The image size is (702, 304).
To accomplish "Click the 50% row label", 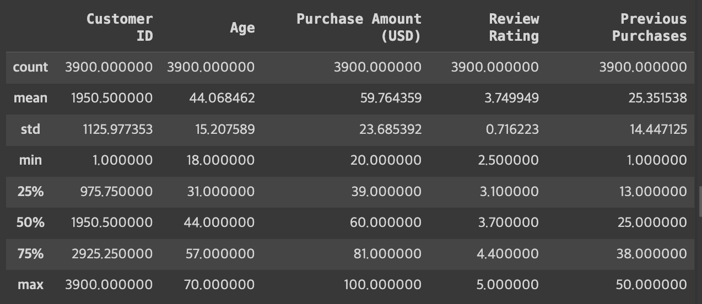I will coord(30,222).
